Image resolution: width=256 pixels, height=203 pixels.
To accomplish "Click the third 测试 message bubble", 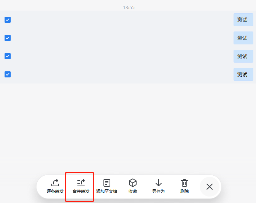I will pyautogui.click(x=243, y=56).
